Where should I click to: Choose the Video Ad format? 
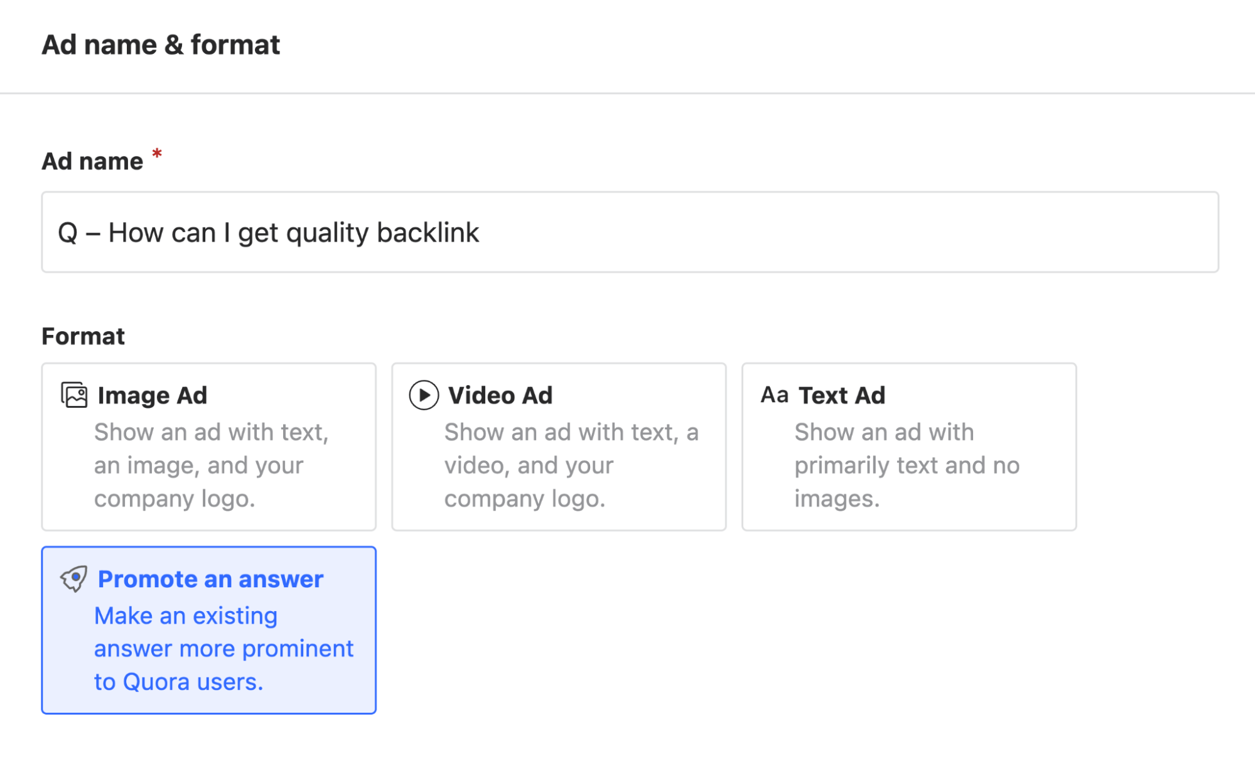tap(558, 447)
